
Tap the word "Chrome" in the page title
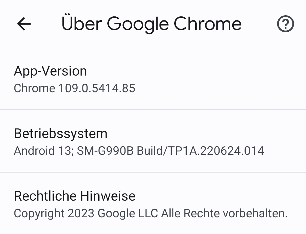coord(207,24)
